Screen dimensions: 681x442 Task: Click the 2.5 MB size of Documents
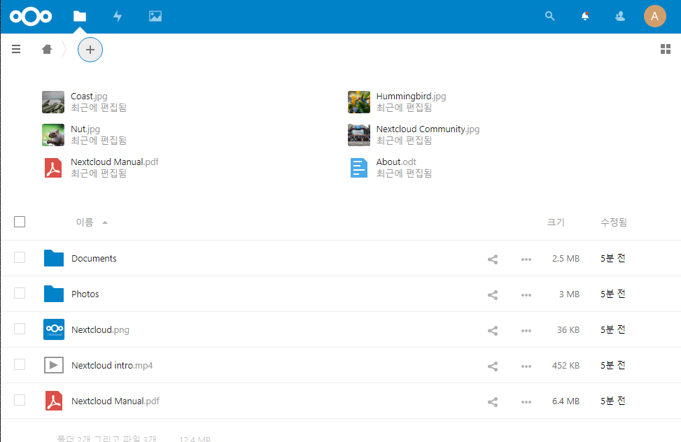566,258
